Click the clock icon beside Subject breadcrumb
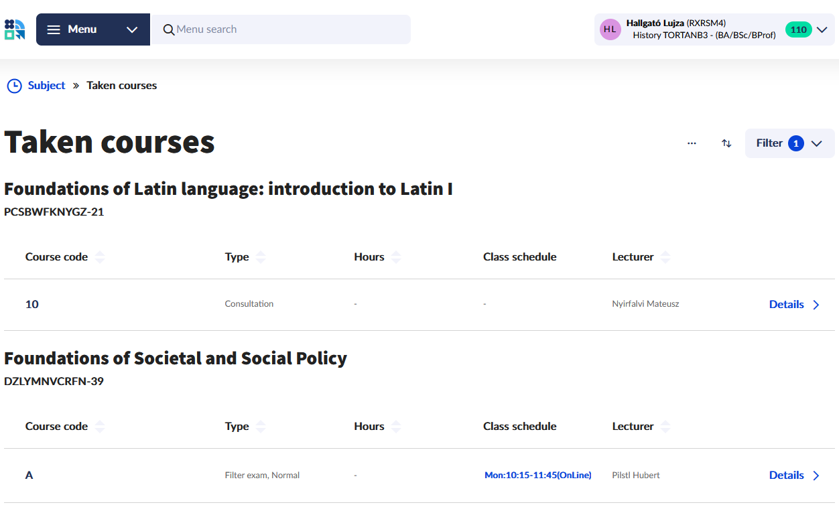Image resolution: width=839 pixels, height=509 pixels. pyautogui.click(x=14, y=86)
